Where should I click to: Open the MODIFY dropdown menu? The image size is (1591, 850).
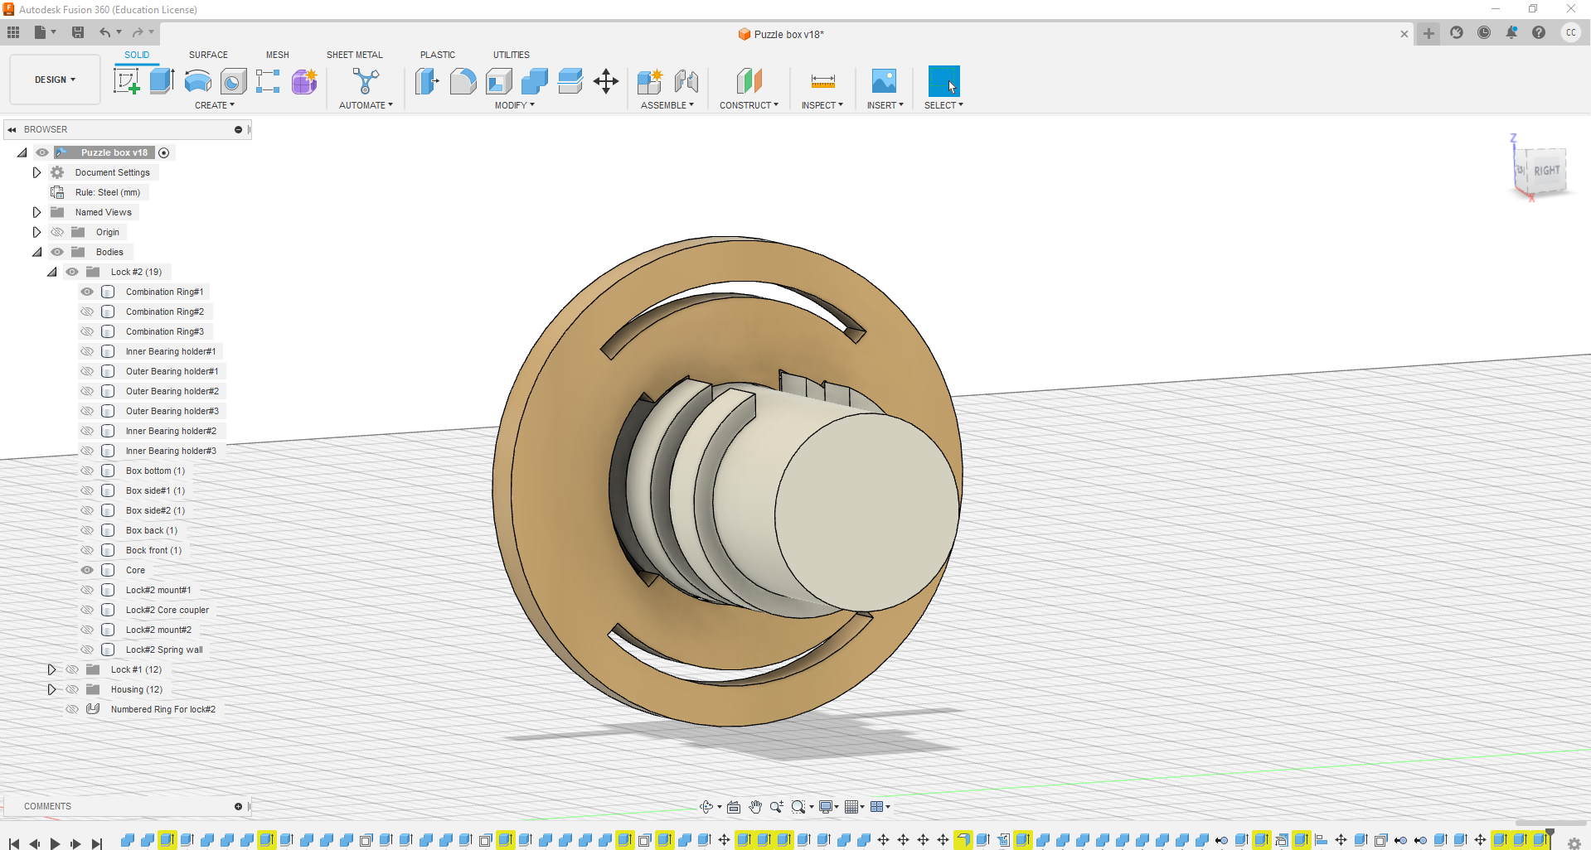(x=514, y=105)
